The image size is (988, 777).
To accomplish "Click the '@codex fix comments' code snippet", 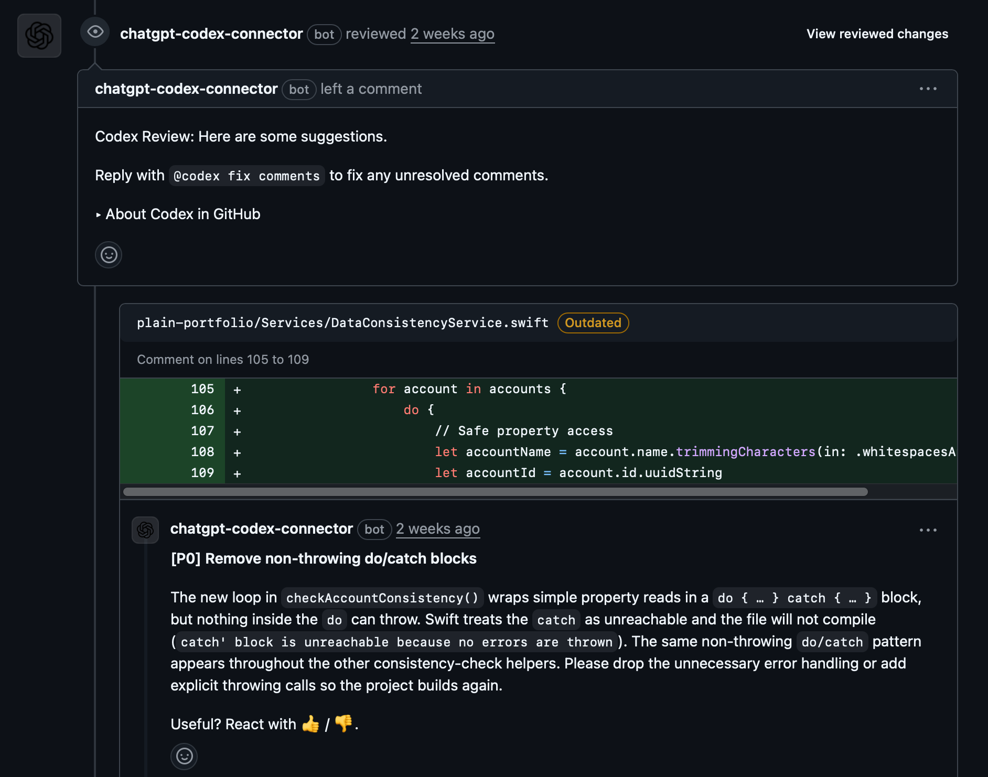I will pos(246,176).
